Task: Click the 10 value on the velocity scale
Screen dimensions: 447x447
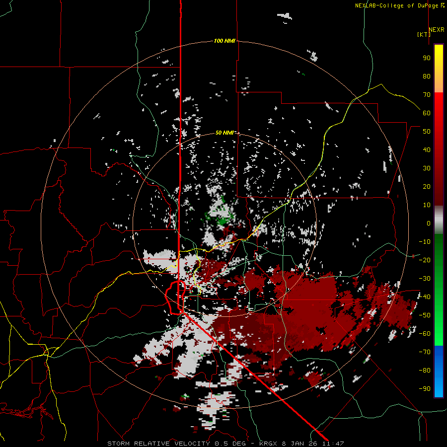Action: coord(427,205)
